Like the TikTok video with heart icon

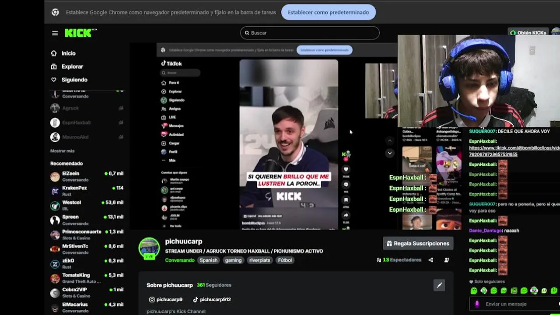(x=346, y=169)
